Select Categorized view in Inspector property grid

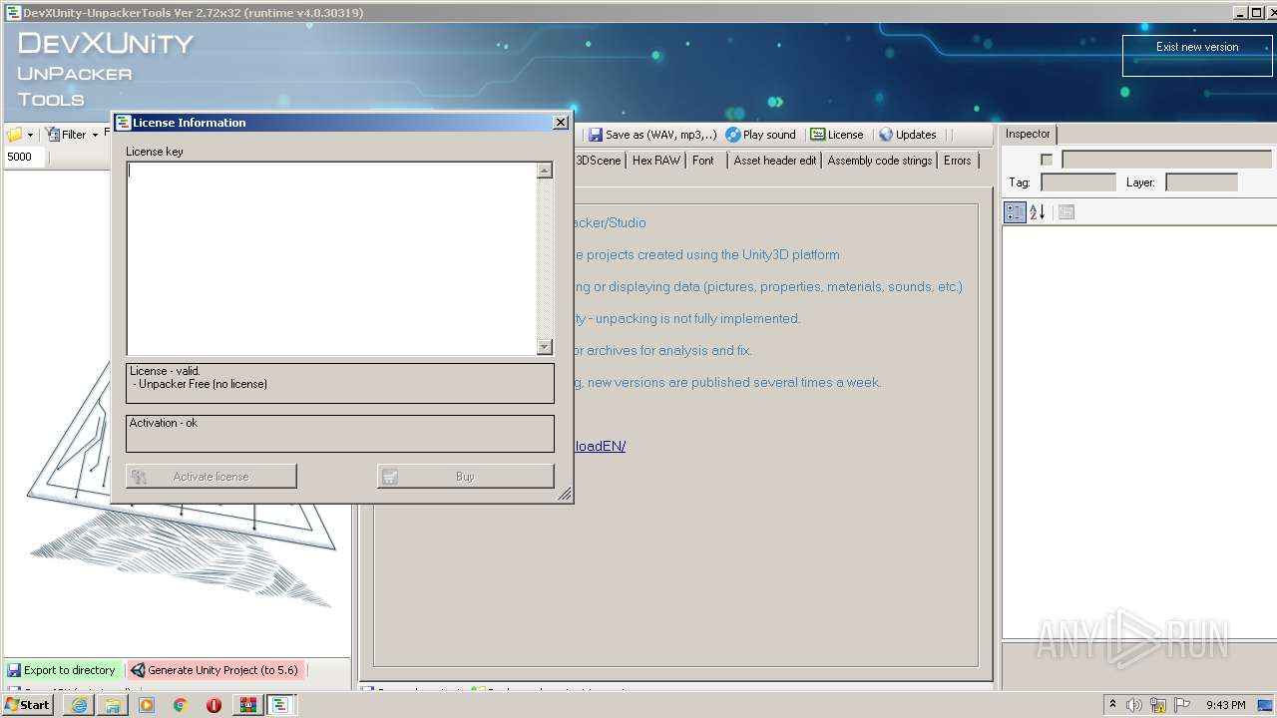[1015, 212]
